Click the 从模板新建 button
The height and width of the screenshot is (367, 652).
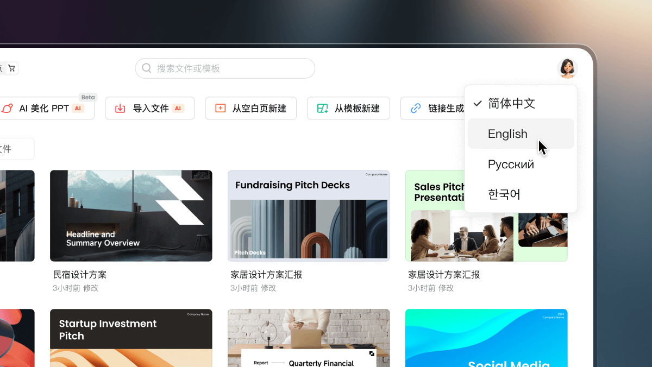point(348,109)
